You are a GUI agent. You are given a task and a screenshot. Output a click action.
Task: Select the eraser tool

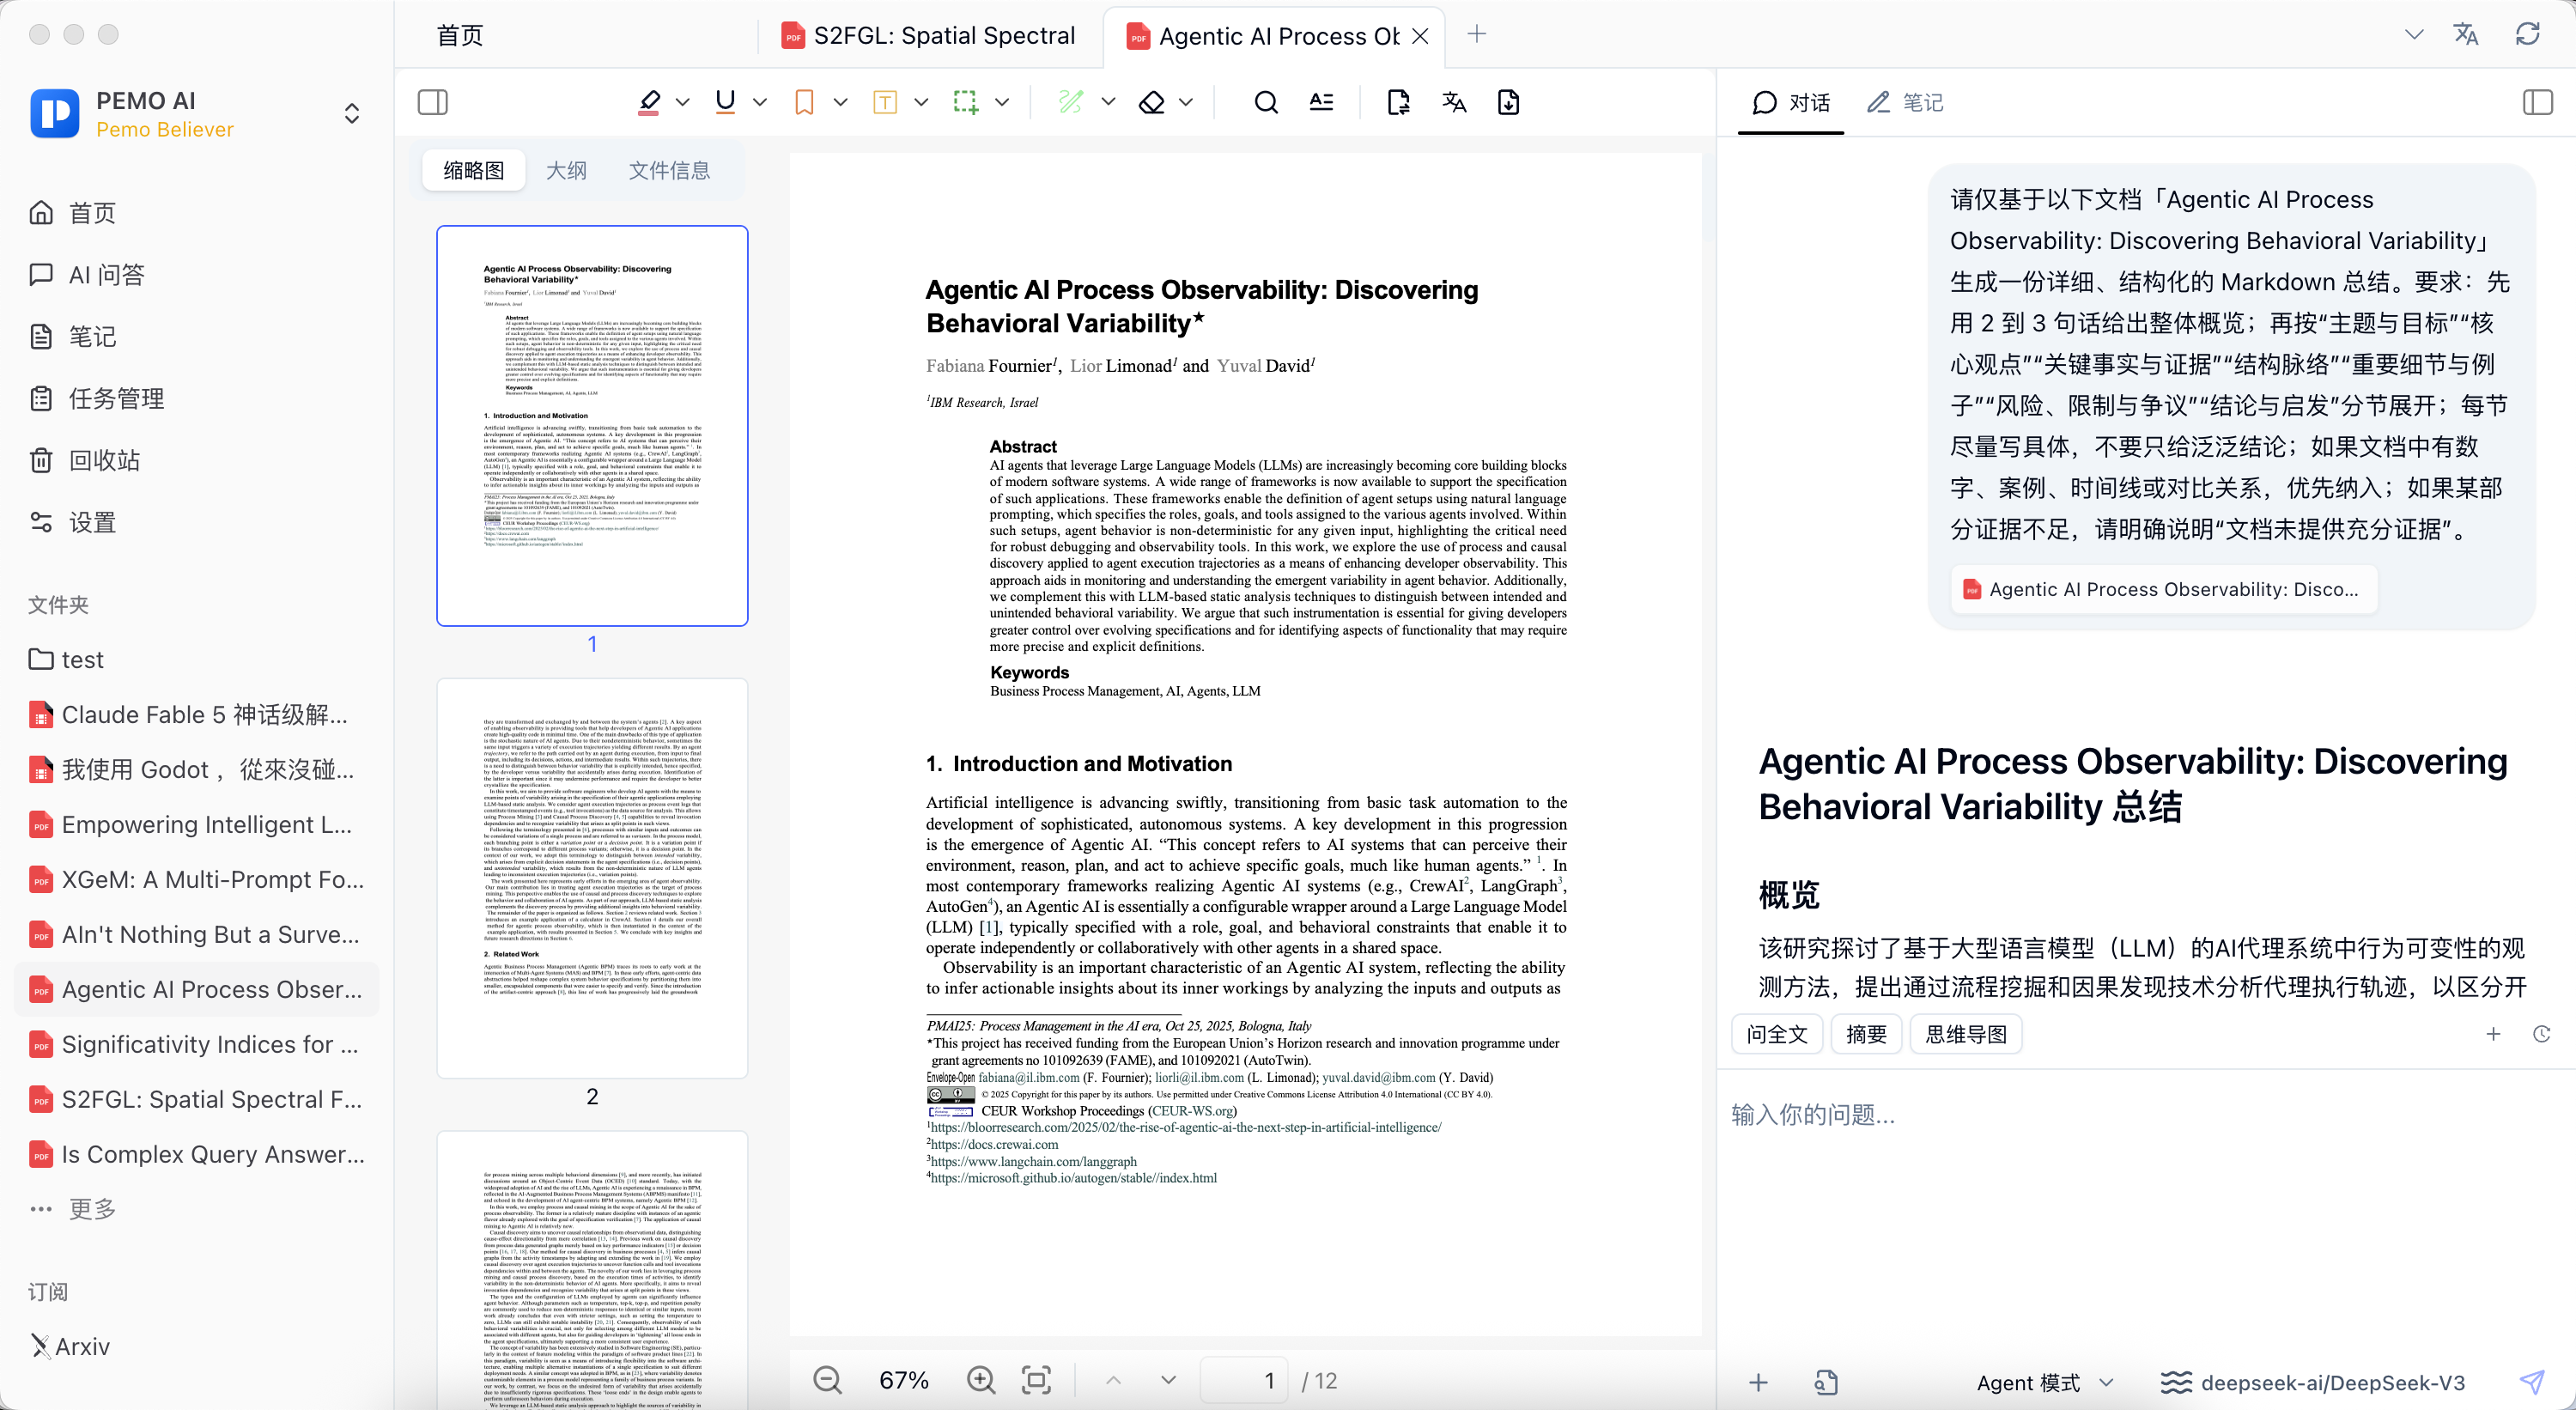coord(1152,102)
